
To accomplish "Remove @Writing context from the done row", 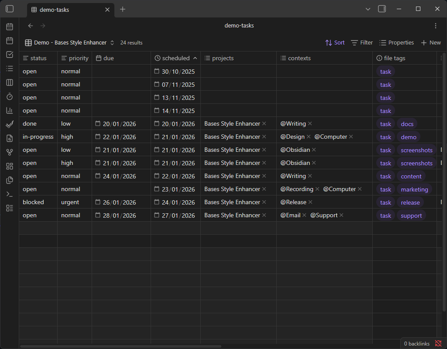I will click(x=310, y=123).
